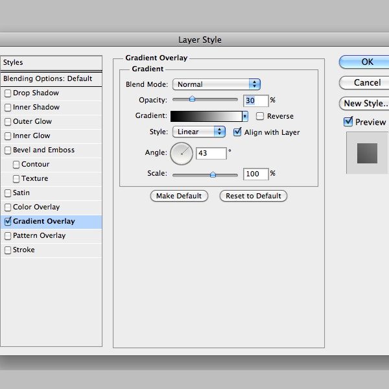The width and height of the screenshot is (389, 389).
Task: Click the Angle value field
Action: [211, 153]
